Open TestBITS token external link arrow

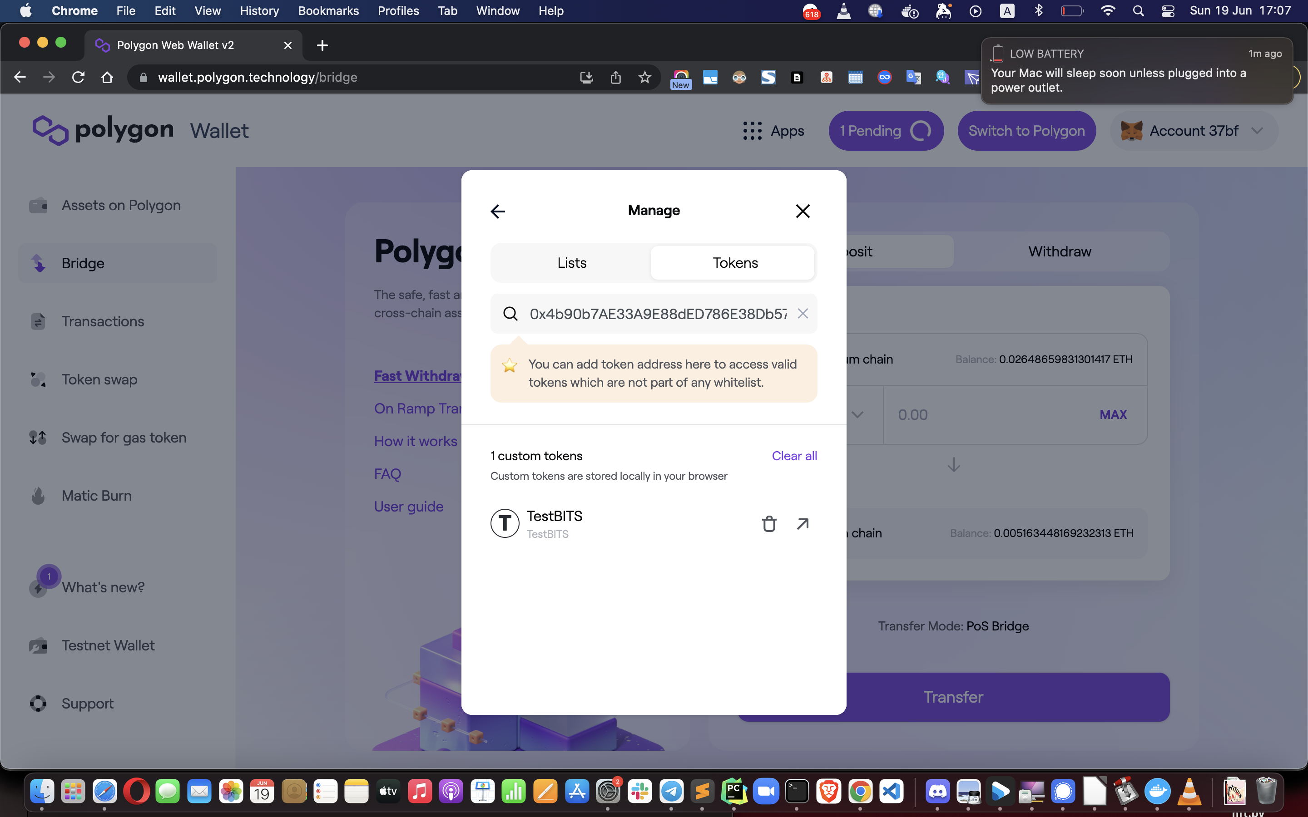pyautogui.click(x=803, y=524)
